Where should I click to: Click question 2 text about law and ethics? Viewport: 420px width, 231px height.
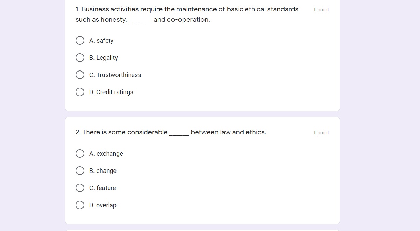coord(171,132)
